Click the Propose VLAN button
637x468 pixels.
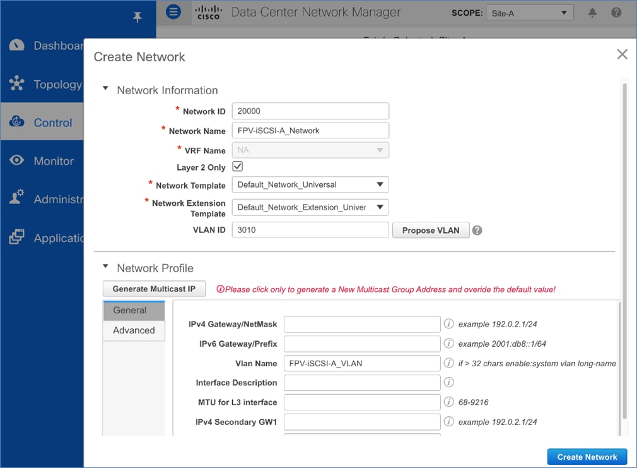click(x=431, y=231)
